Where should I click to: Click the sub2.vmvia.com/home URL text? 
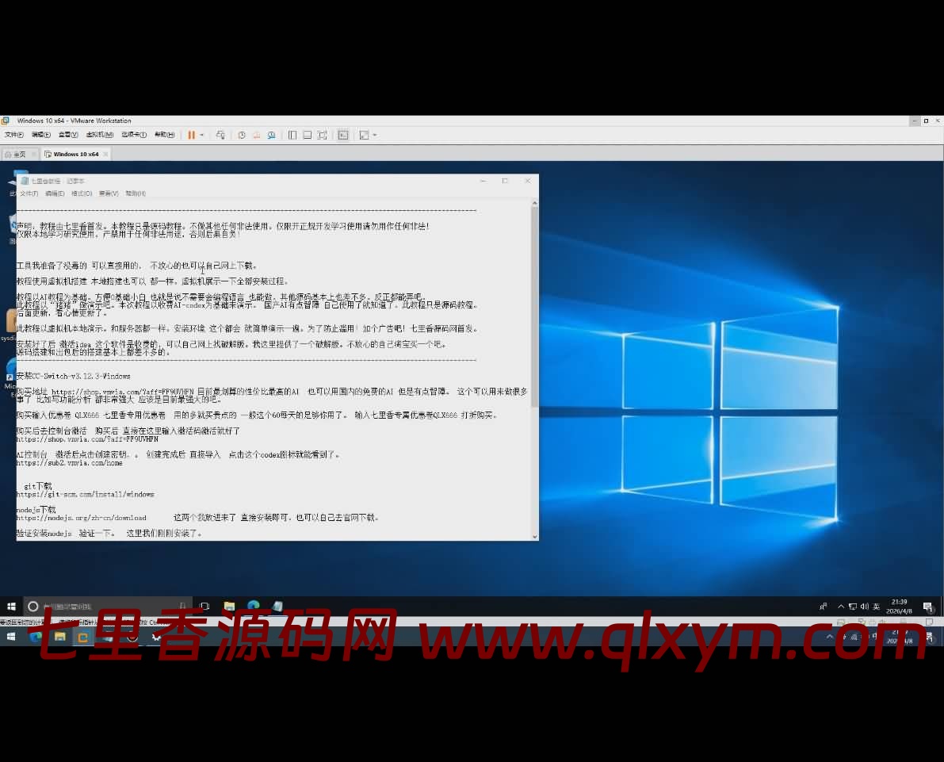69,463
